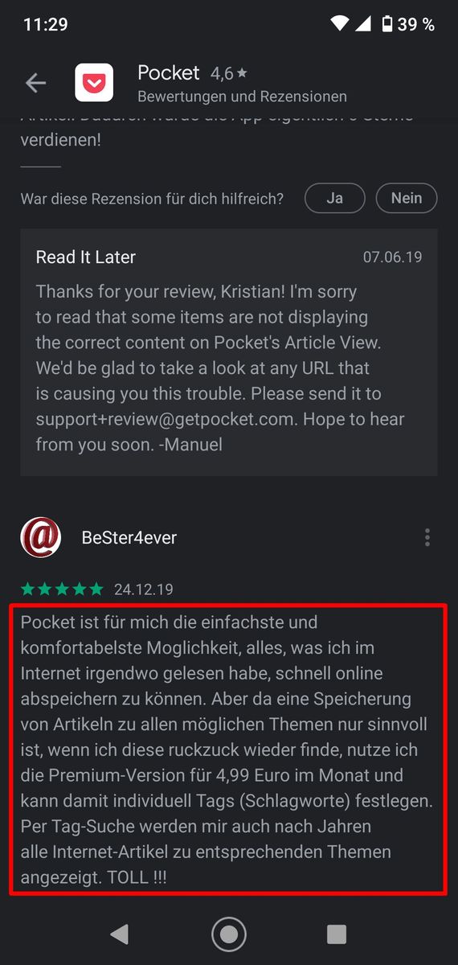
Task: Tap the Pocket title in the header
Action: click(169, 72)
